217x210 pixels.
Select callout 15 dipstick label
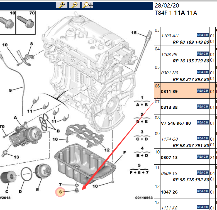[134, 33]
